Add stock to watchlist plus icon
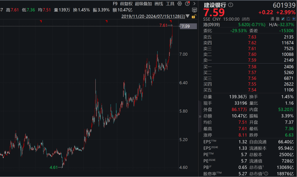Viewport: 297px width, 177px height. tap(294, 19)
